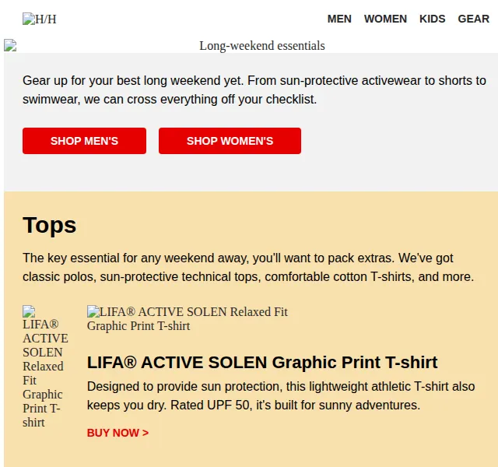Click the 'key essential for any weekend away' text
Viewport: 498px width, 467px height.
click(248, 267)
